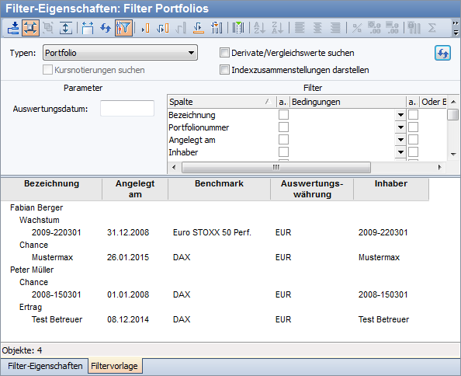Click the blue refresh button beside Typen

442,53
